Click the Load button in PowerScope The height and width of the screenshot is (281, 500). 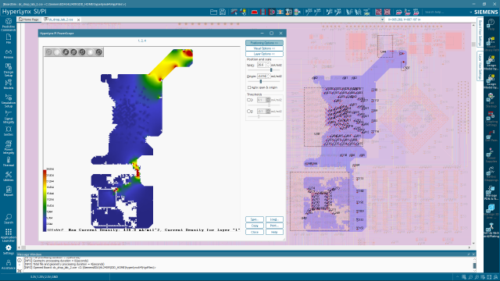coord(274,219)
